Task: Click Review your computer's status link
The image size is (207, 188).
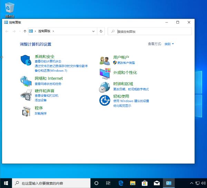Action: (x=48, y=61)
